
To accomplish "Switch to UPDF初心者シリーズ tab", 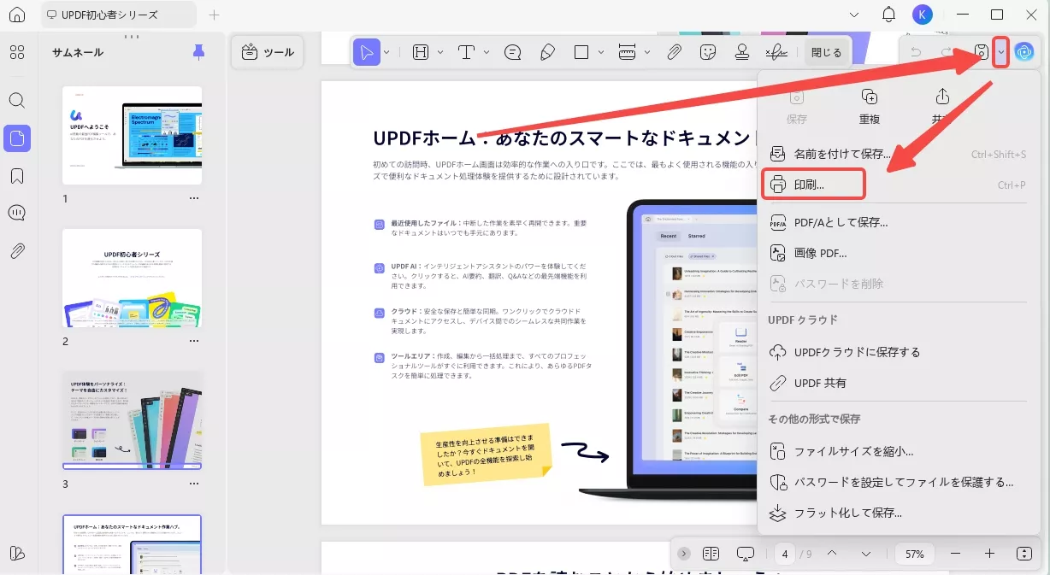I will pyautogui.click(x=118, y=15).
